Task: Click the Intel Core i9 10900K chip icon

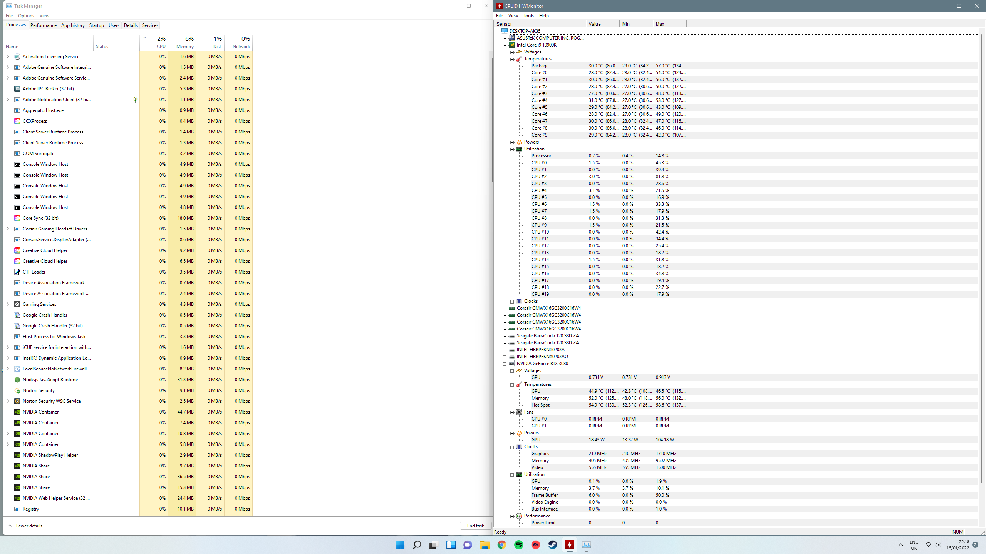Action: 512,45
